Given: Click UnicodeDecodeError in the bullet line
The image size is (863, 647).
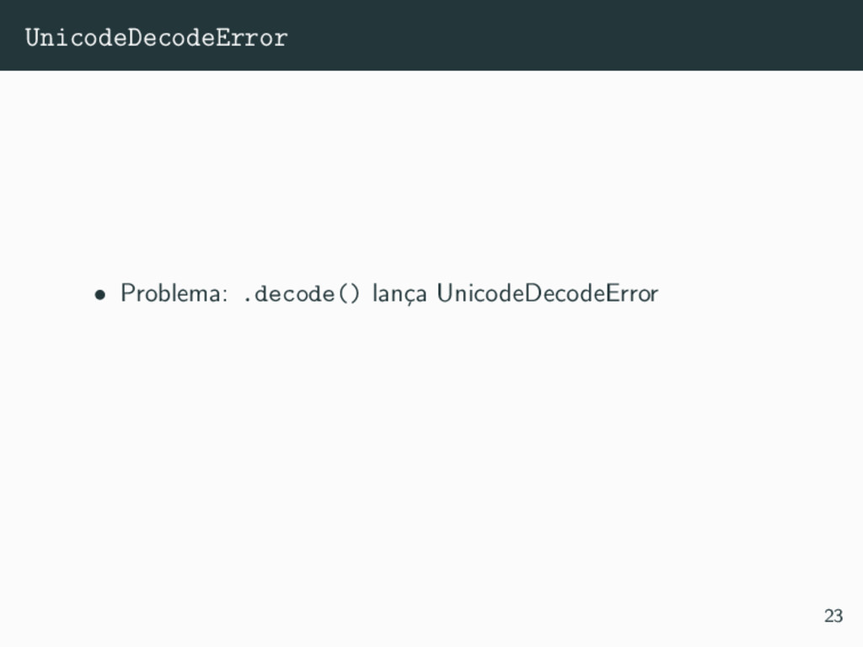Looking at the screenshot, I should [x=548, y=292].
